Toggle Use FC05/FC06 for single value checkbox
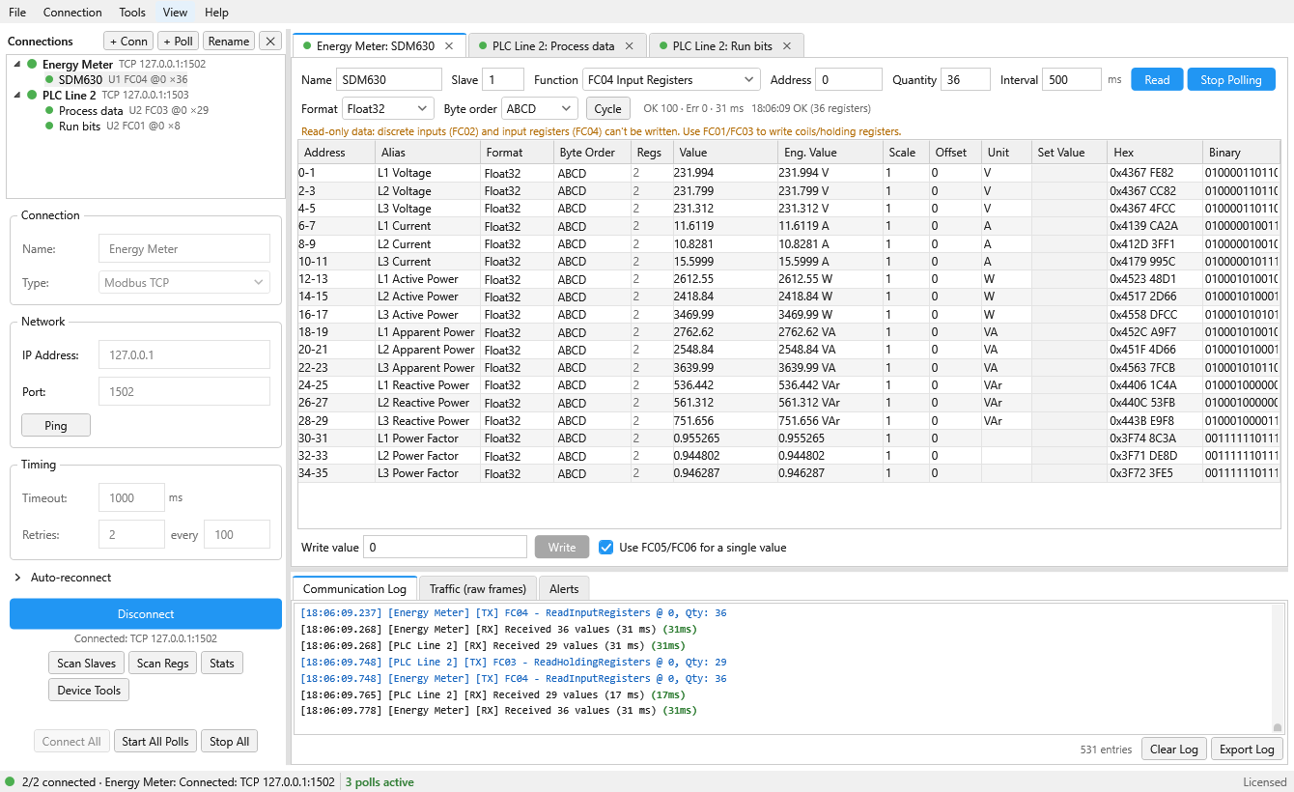The image size is (1294, 792). pos(606,548)
